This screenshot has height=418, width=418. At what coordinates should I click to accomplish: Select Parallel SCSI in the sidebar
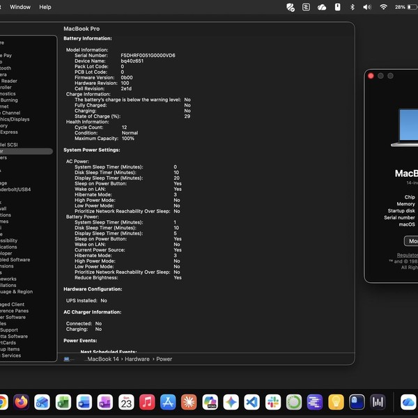pyautogui.click(x=9, y=145)
